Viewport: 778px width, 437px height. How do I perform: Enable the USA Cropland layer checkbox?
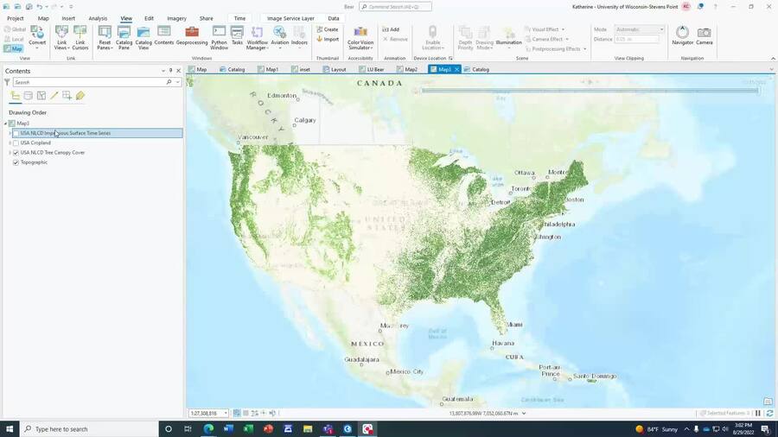pos(16,143)
